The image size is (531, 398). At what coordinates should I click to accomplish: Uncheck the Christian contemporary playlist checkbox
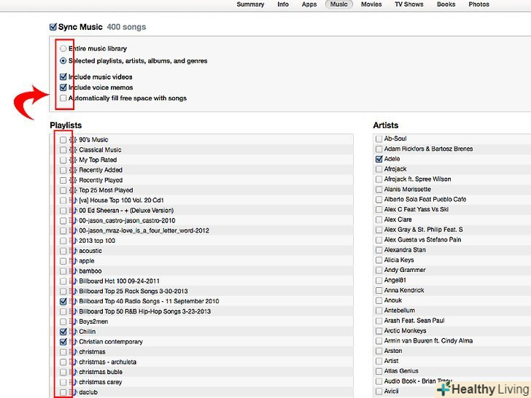point(63,342)
